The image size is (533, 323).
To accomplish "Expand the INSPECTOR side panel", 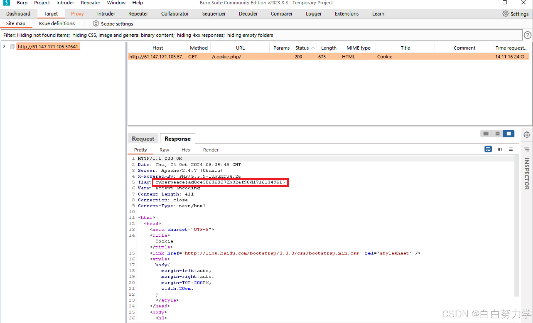I will tap(526, 174).
